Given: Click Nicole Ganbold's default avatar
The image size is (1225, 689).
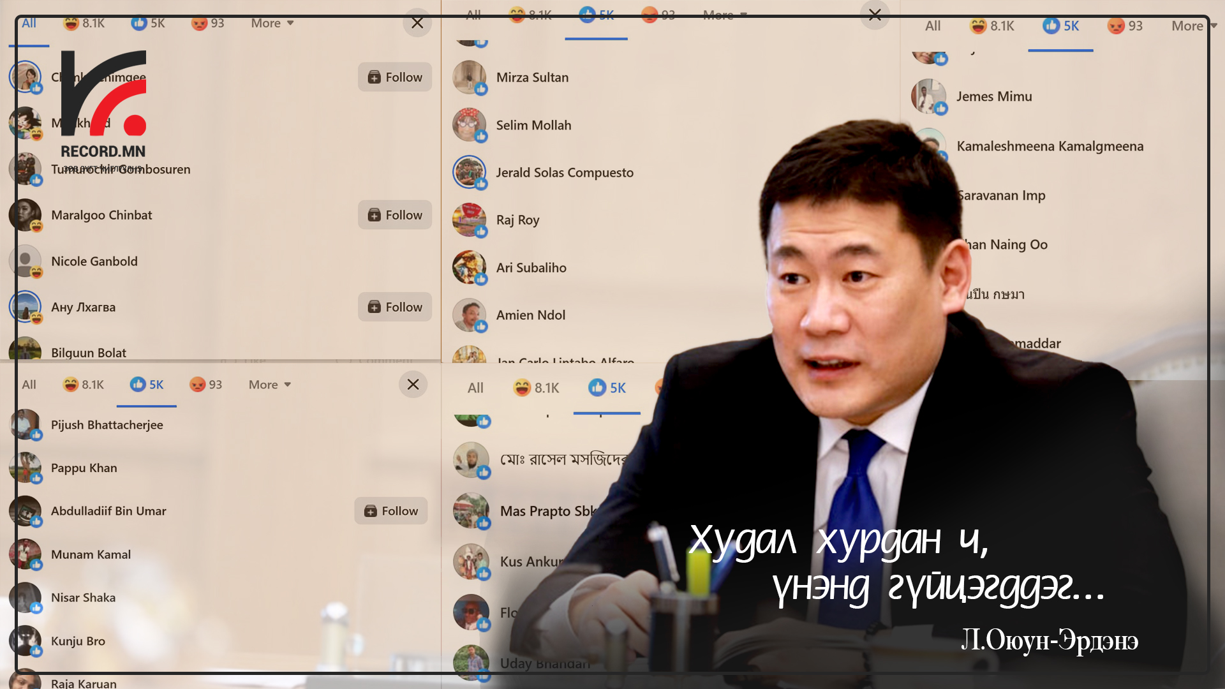Looking at the screenshot, I should 26,261.
